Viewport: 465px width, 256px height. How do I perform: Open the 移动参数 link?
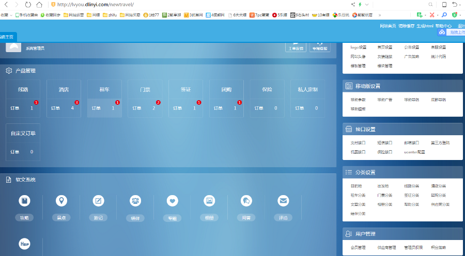pos(358,100)
